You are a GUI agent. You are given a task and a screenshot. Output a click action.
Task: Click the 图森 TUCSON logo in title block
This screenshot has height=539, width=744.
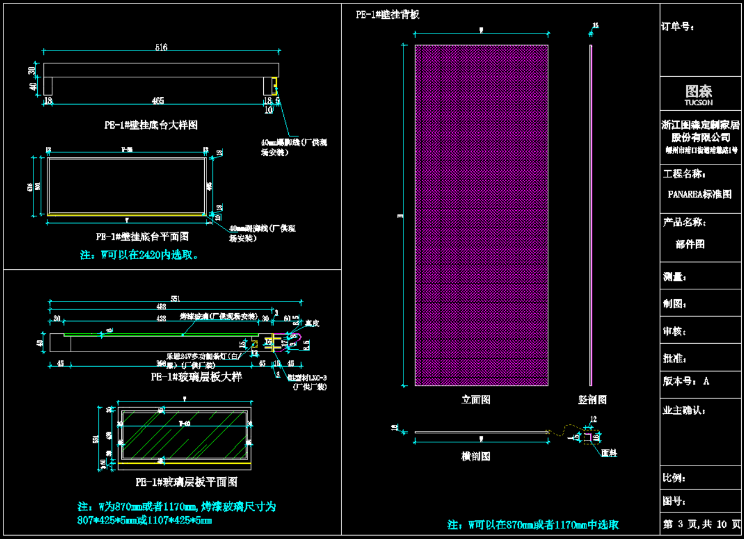[698, 95]
